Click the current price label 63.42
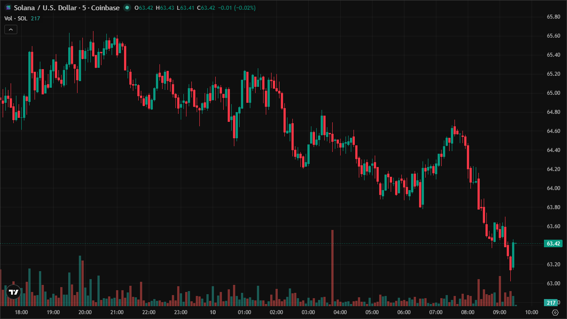The height and width of the screenshot is (319, 567). (554, 244)
